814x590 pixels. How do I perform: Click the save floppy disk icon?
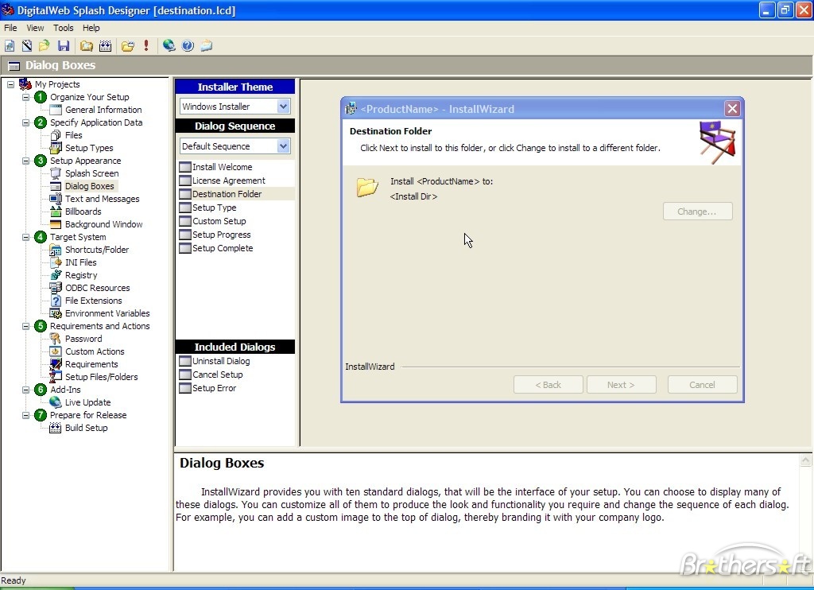(x=64, y=45)
